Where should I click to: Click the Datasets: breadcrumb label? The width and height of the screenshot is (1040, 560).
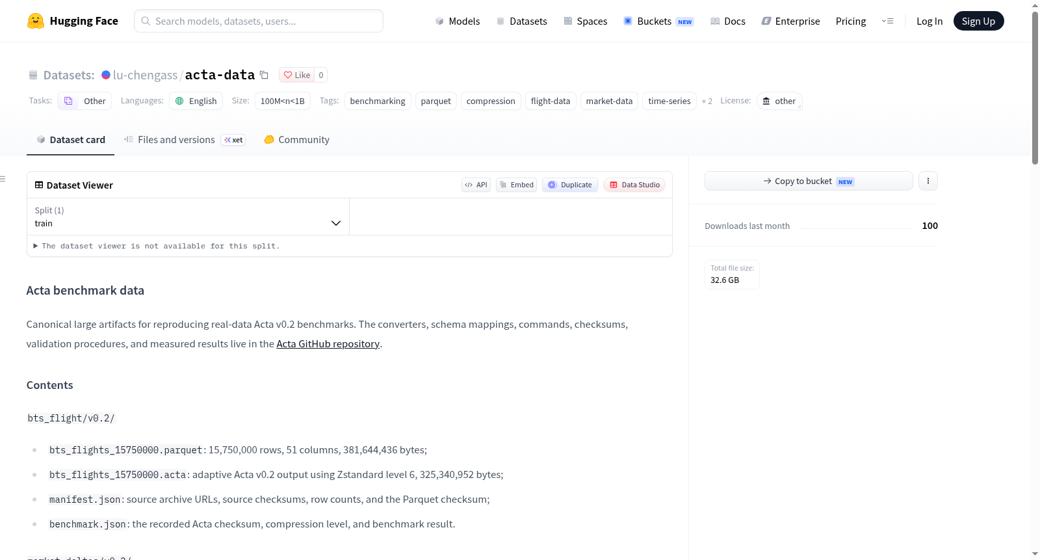click(69, 75)
